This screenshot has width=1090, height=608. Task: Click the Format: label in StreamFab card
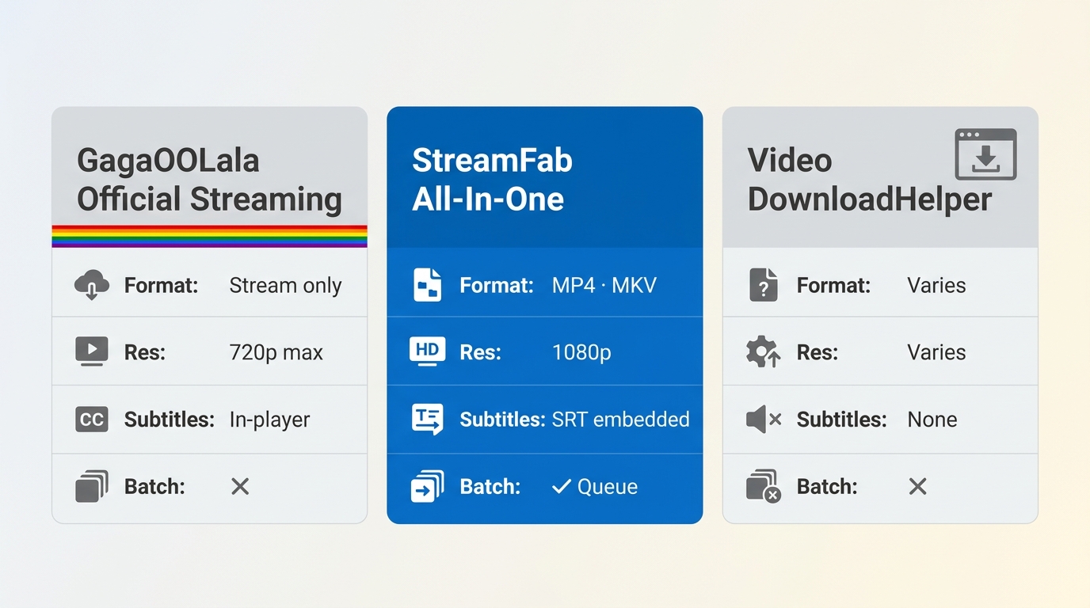497,285
